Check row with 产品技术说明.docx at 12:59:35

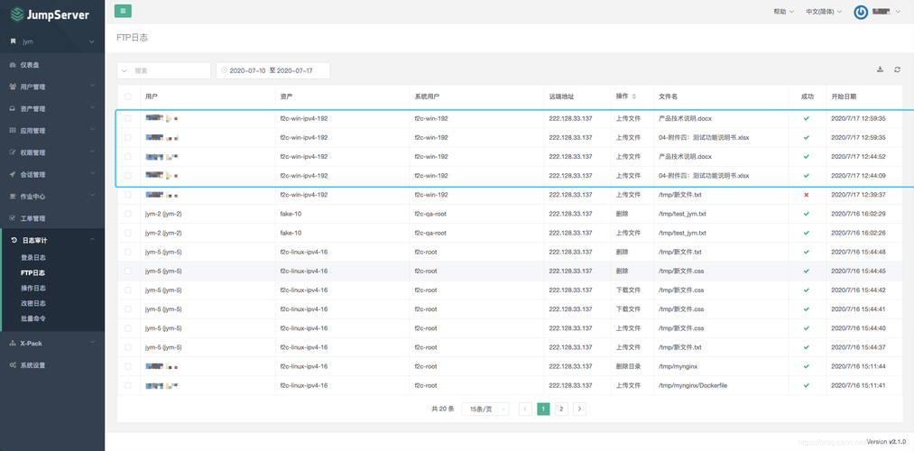(128, 118)
